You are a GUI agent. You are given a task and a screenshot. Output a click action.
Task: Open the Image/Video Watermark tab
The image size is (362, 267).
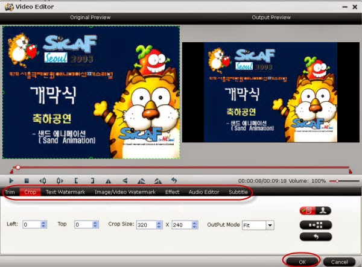coord(125,192)
